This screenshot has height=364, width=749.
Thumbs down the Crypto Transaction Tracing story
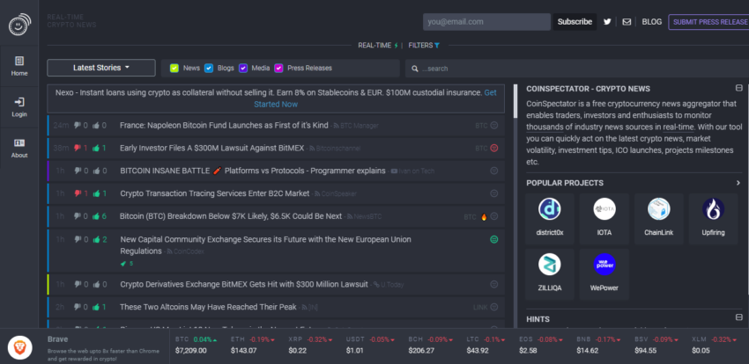tap(78, 193)
